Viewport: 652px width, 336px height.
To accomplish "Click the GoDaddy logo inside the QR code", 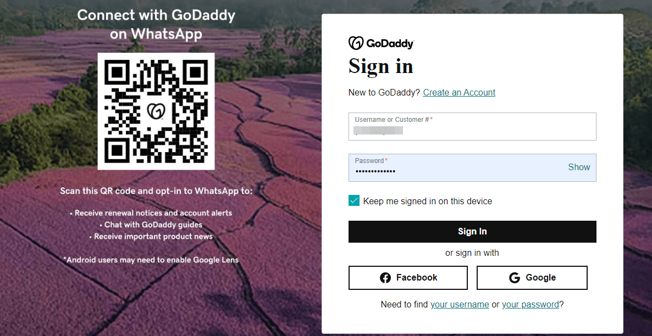I will [x=156, y=111].
